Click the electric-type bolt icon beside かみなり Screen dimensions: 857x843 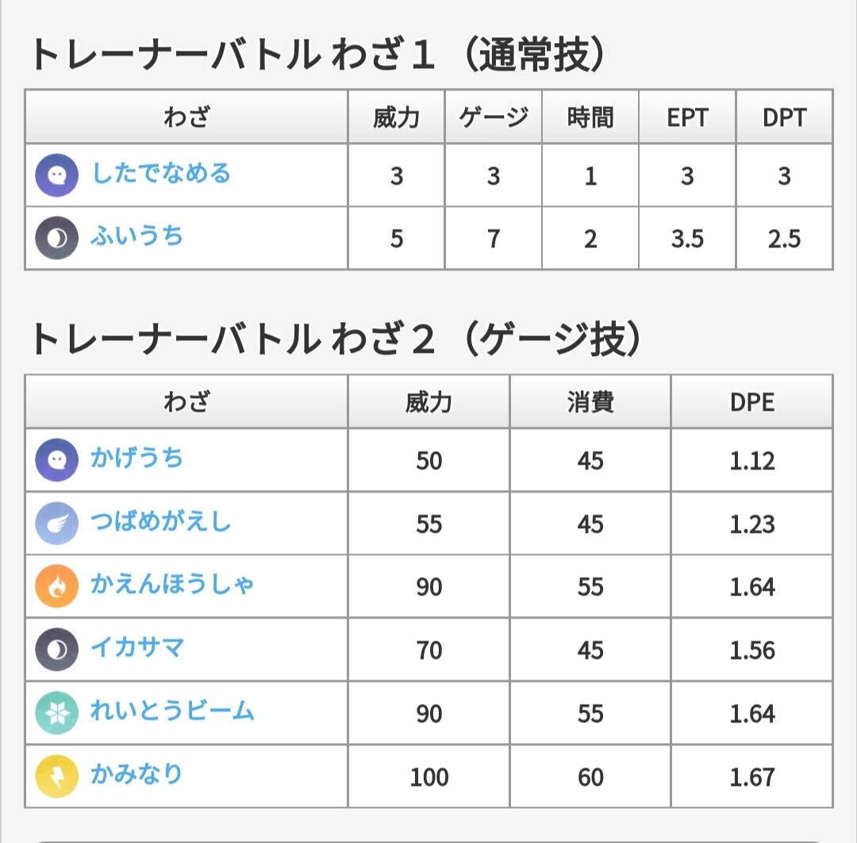57,776
